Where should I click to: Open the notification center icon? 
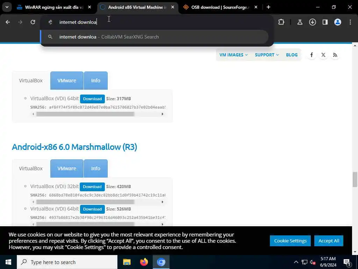click(347, 262)
